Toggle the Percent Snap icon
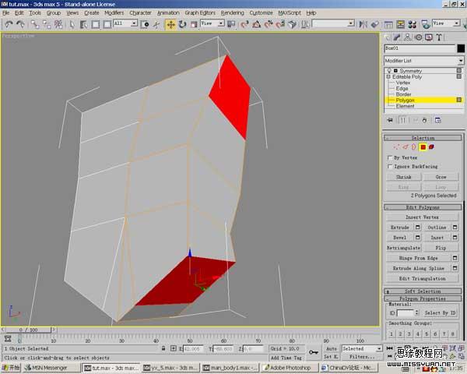This screenshot has height=374, width=467. coord(269,24)
